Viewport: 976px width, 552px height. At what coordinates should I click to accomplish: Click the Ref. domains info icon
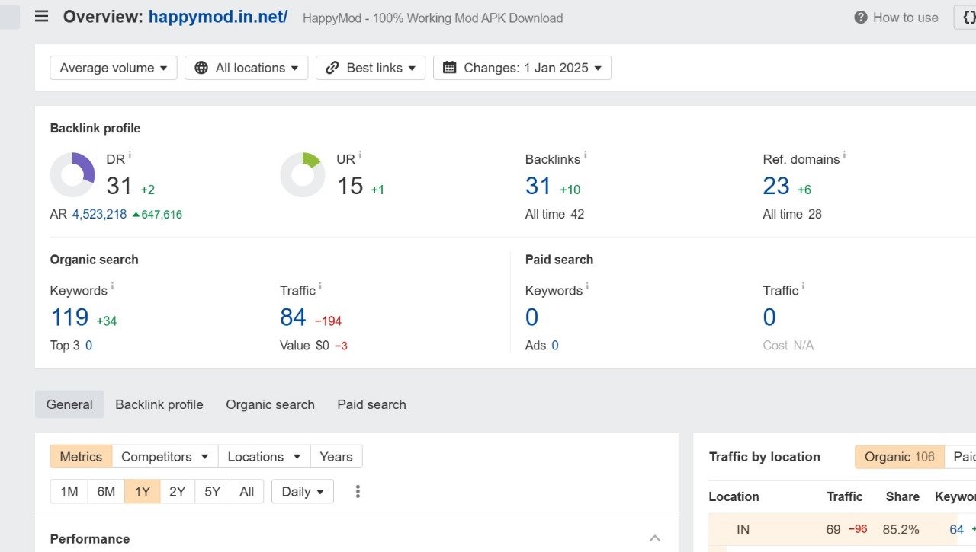pyautogui.click(x=844, y=155)
